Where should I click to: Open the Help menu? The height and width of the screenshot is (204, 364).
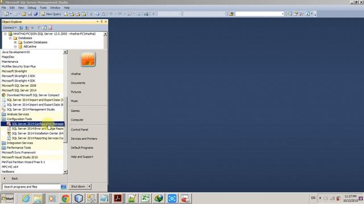pos(67,7)
